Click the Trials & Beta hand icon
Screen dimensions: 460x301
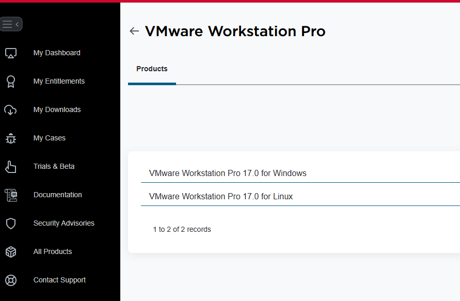pyautogui.click(x=11, y=167)
